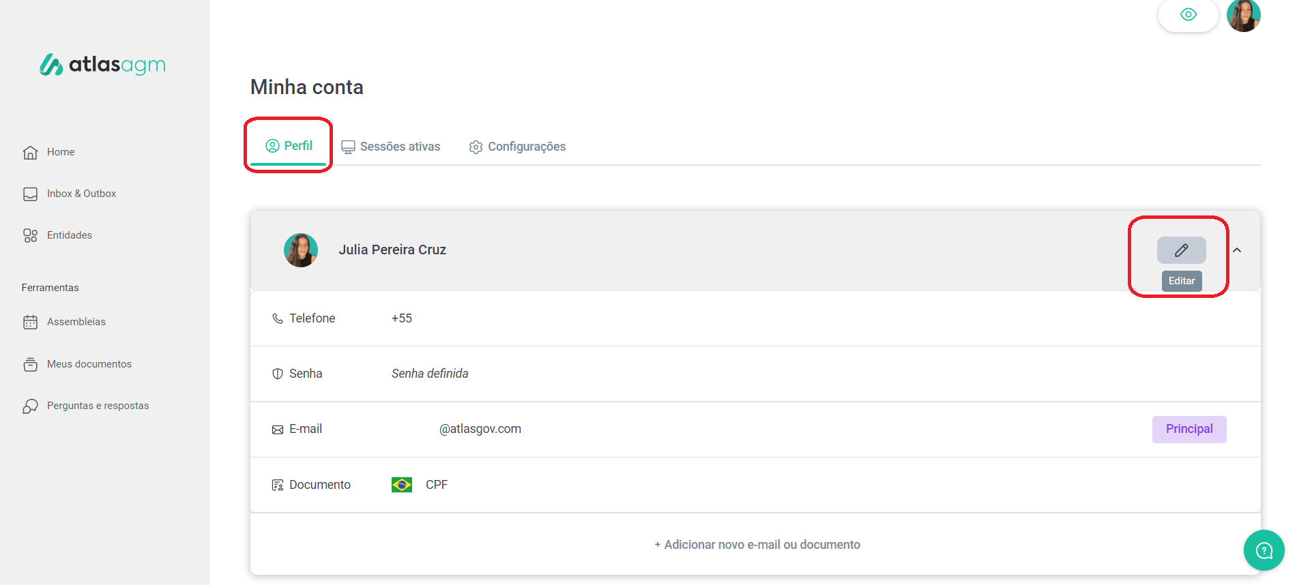Click the Brazil flag in Documento row
The height and width of the screenshot is (585, 1297).
coord(401,485)
